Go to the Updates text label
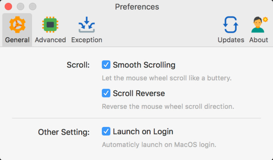The height and width of the screenshot is (160, 273). [231, 40]
